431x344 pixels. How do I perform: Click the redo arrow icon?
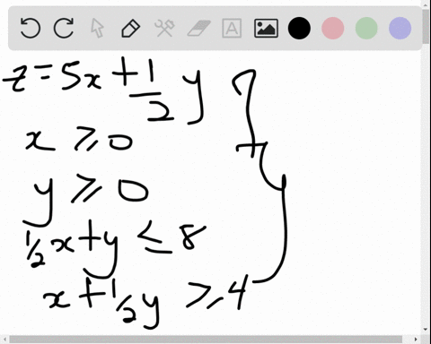[x=64, y=28]
